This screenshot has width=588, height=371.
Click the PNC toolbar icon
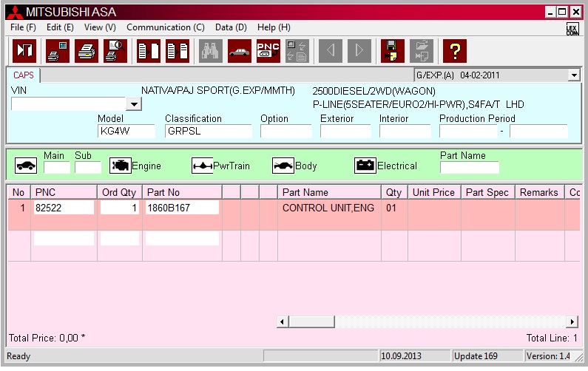[268, 51]
